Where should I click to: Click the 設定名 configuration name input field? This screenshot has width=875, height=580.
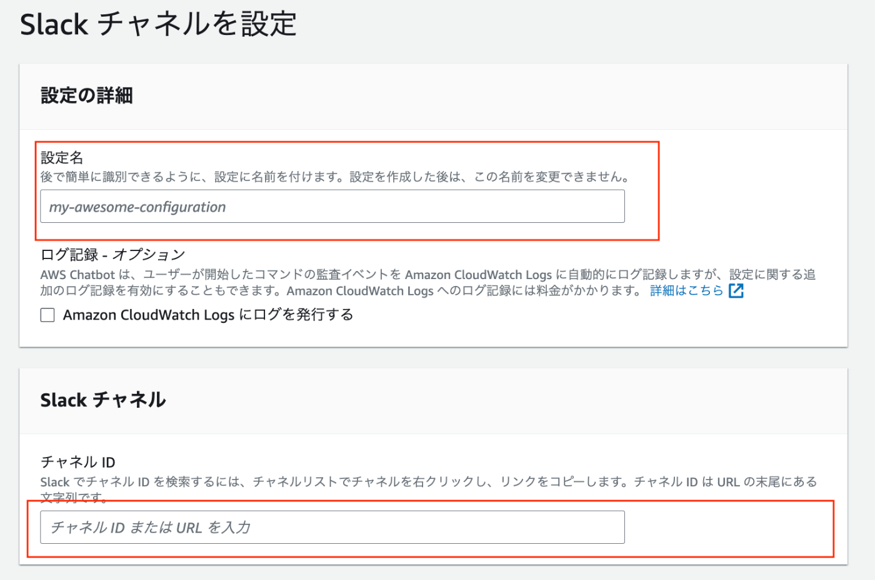[x=332, y=206]
